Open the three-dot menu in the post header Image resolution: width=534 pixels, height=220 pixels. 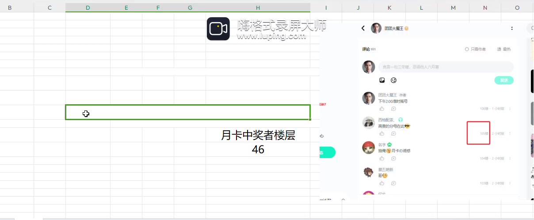[512, 28]
